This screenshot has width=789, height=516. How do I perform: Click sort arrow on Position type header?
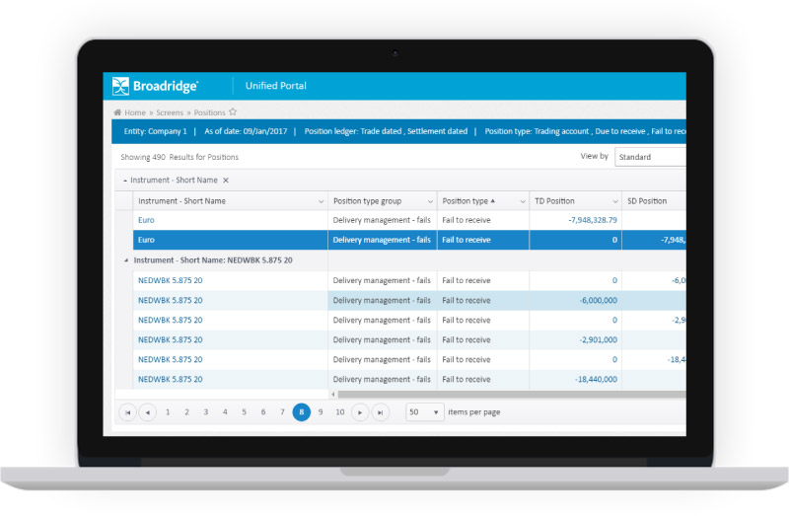pos(493,201)
